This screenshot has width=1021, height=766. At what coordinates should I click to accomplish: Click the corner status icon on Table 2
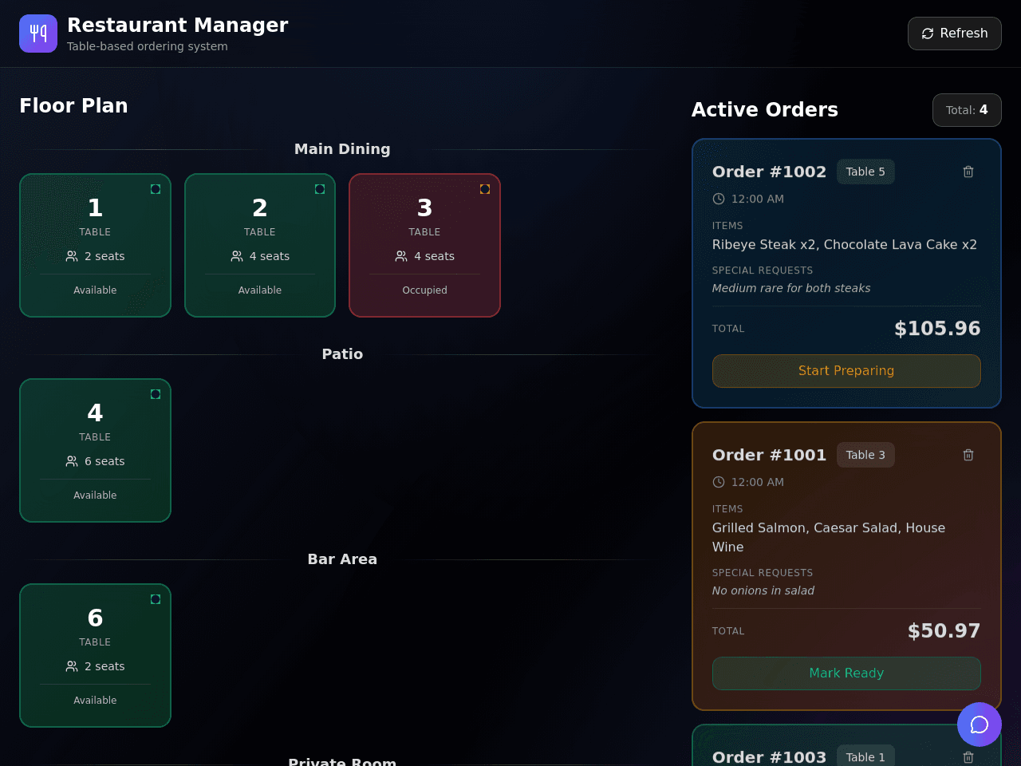click(x=320, y=189)
